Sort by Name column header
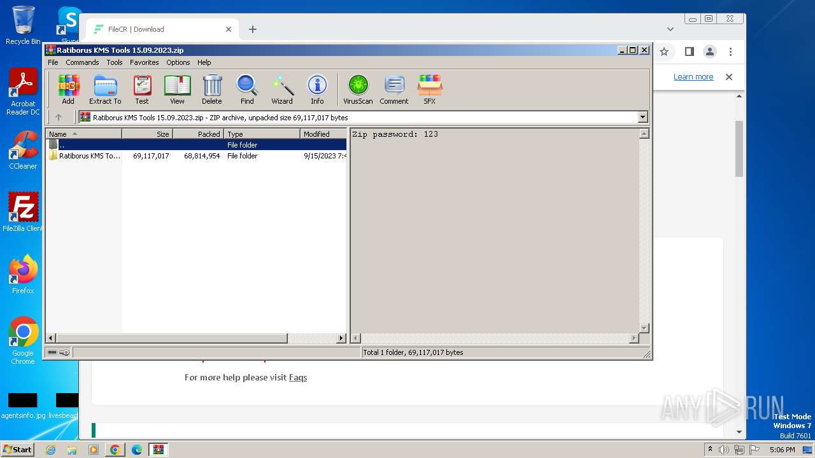815x458 pixels. point(84,134)
